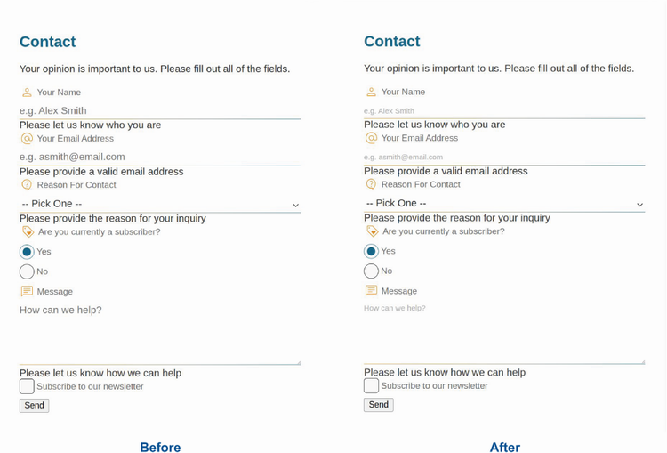
Task: Click the at-sign email icon in After form
Action: coord(371,138)
